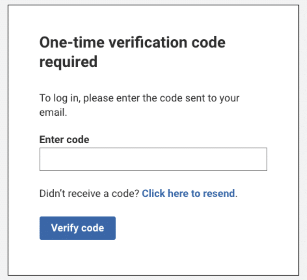This screenshot has height=280, width=307.
Task: Click the Didn't receive a code text
Action: pyautogui.click(x=90, y=194)
